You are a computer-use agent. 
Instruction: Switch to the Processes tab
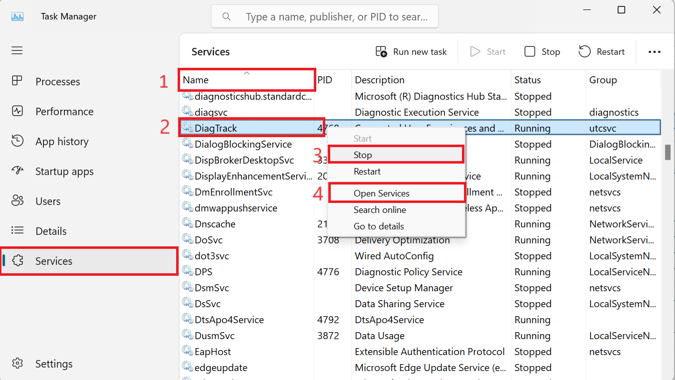point(89,82)
